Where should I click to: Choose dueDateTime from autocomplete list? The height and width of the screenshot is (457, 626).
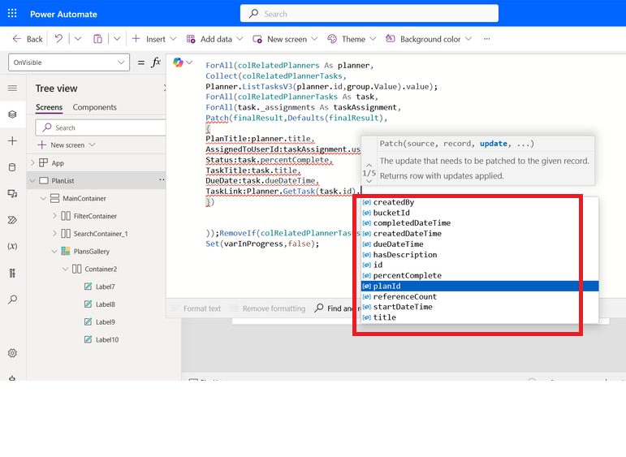[480, 244]
